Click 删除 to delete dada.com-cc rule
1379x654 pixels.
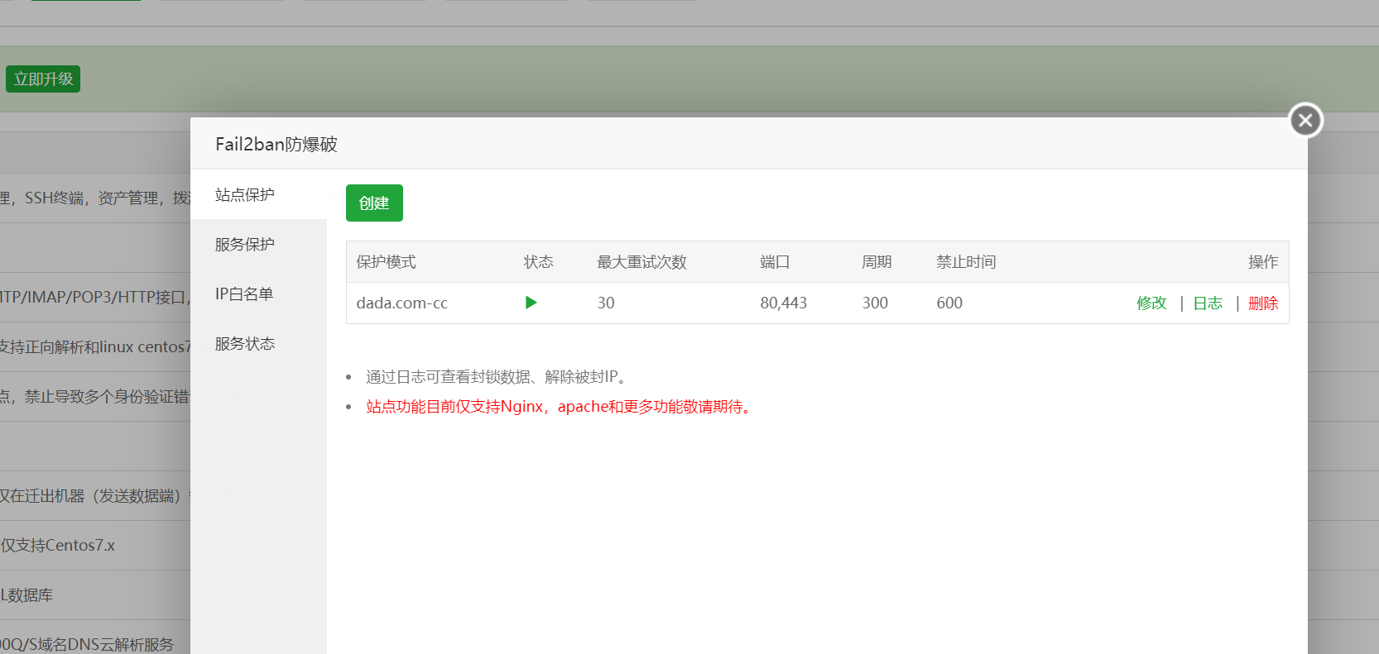[x=1263, y=303]
